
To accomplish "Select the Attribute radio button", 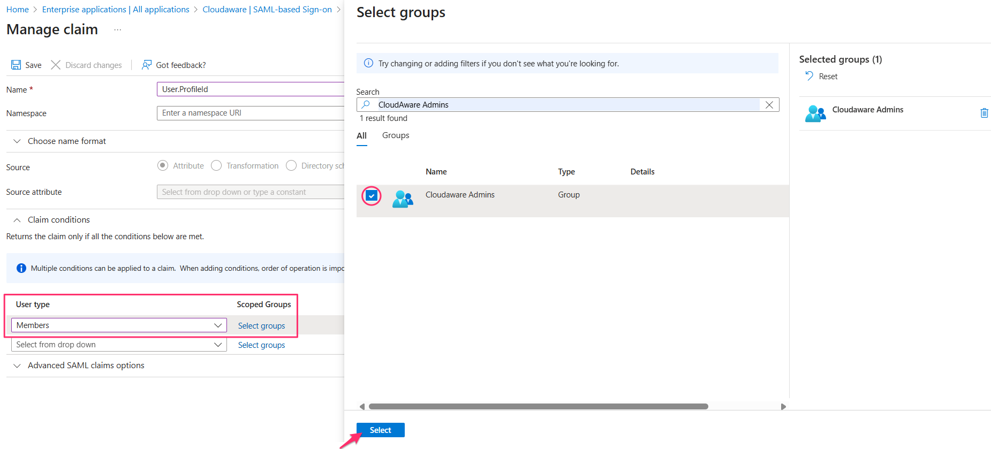I will (163, 166).
